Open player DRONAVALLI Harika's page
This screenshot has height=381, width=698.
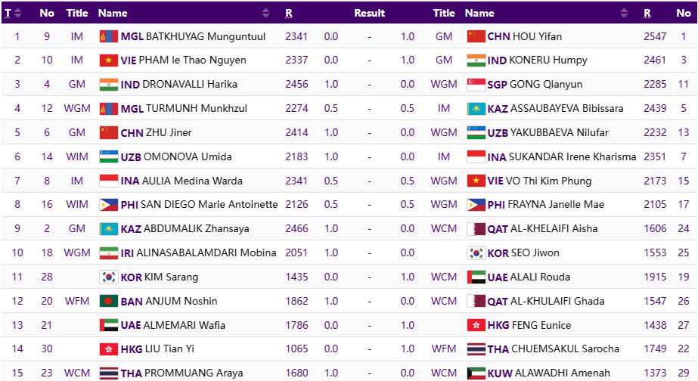(x=185, y=85)
